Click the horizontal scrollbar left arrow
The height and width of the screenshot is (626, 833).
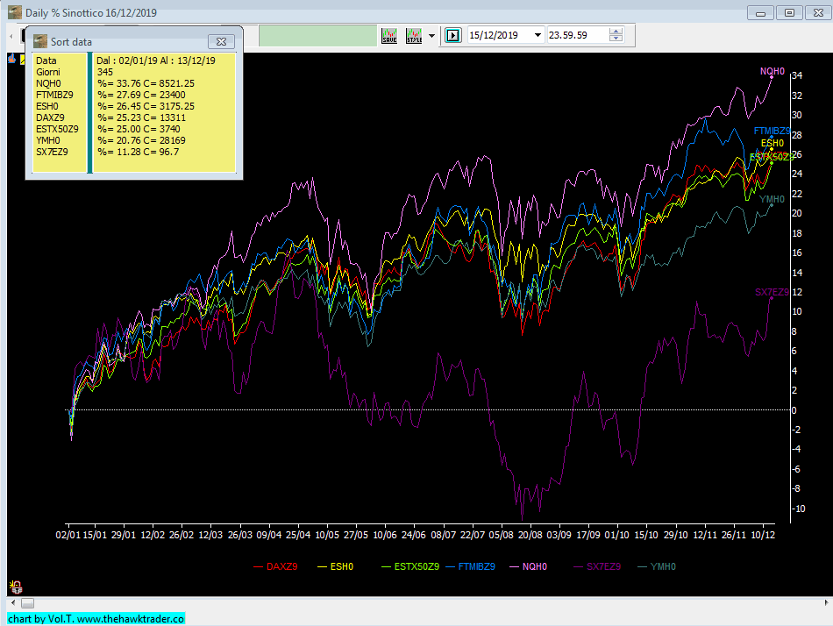tap(13, 603)
